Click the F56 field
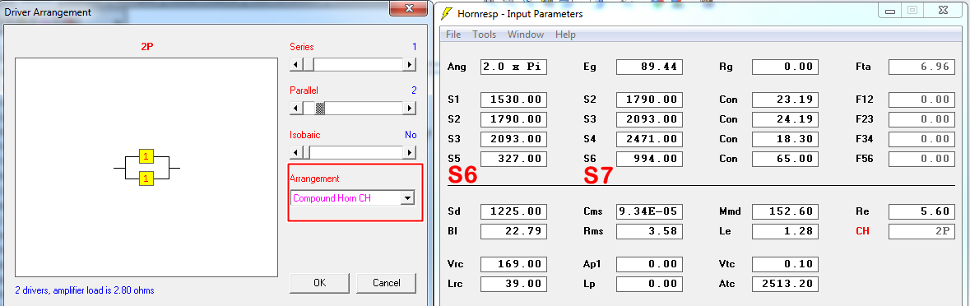970x306 pixels. pyautogui.click(x=921, y=159)
